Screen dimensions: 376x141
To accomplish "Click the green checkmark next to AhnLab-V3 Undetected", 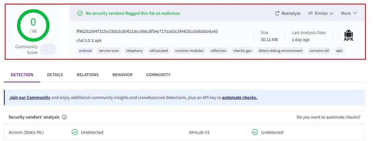I will (255, 132).
